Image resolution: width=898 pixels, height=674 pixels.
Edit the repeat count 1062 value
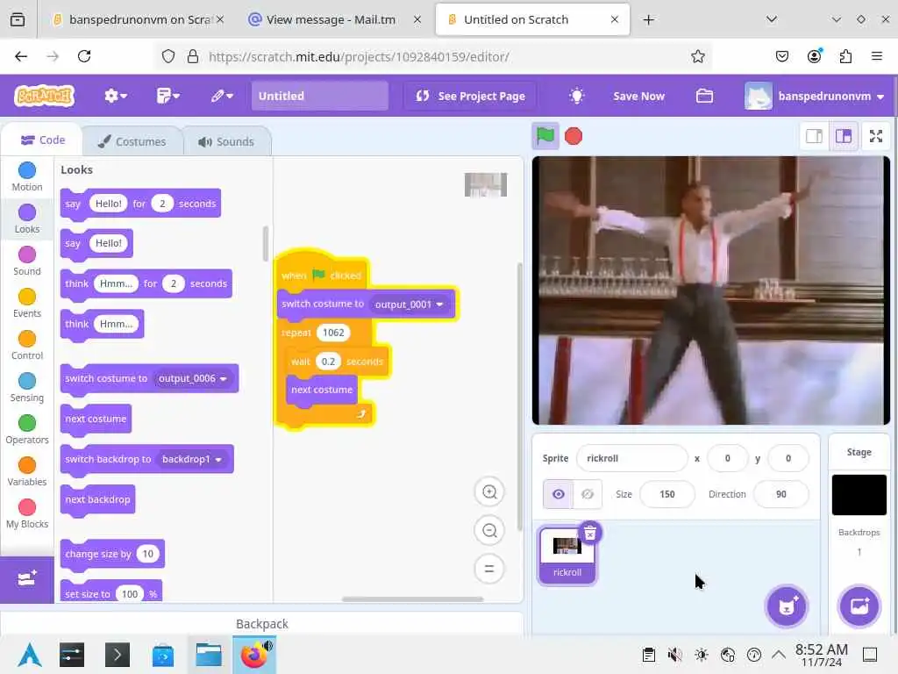333,333
